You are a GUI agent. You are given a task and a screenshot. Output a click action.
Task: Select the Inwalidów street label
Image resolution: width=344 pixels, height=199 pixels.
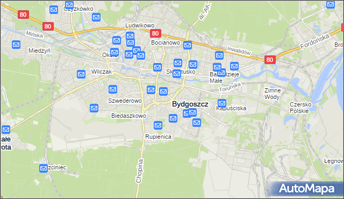point(239,51)
